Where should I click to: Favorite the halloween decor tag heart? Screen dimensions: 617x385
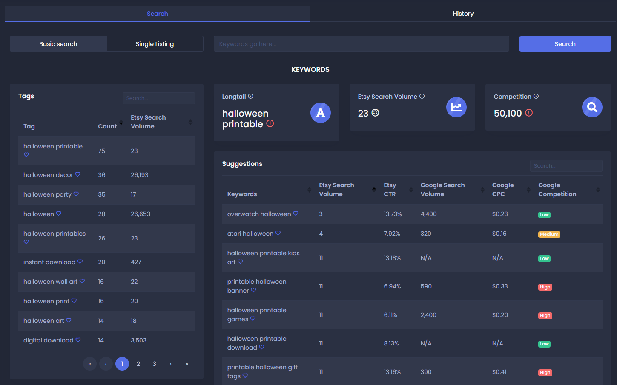(x=77, y=174)
